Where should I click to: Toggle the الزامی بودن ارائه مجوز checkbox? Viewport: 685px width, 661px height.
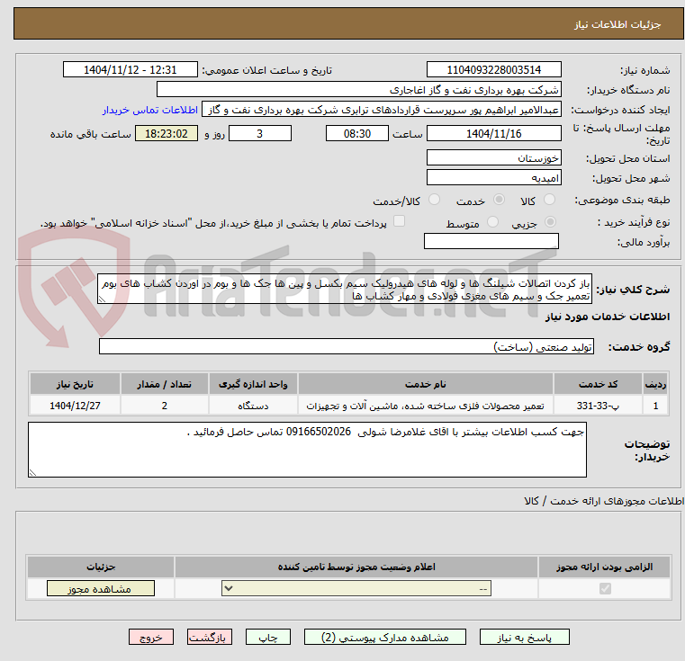605,589
